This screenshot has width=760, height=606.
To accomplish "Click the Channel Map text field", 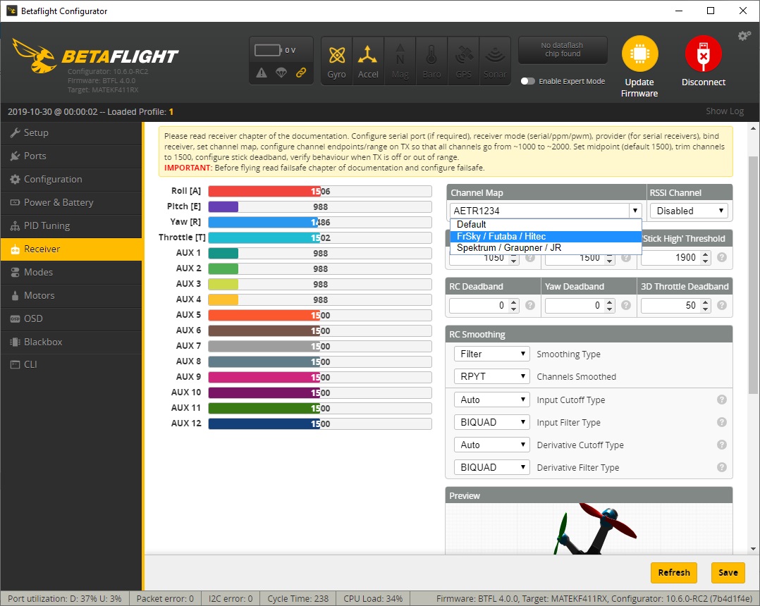I will (539, 211).
